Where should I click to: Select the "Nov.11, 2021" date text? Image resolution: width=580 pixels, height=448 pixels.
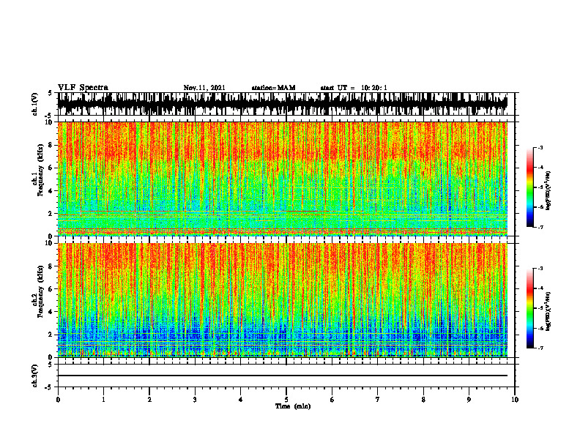click(x=204, y=88)
